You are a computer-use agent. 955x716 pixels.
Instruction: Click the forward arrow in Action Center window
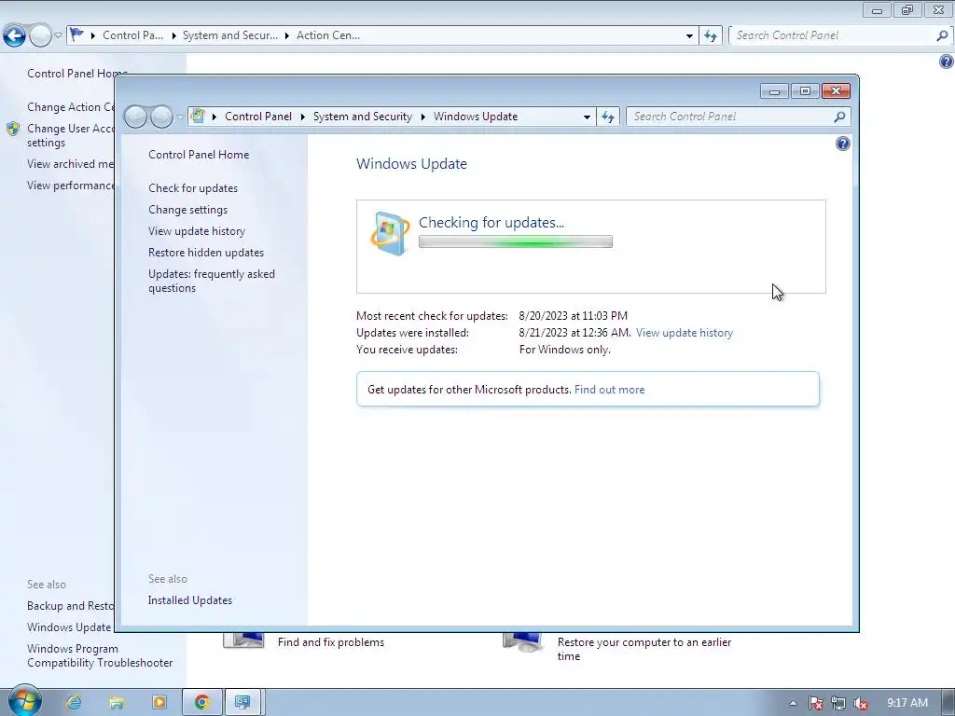click(x=41, y=36)
